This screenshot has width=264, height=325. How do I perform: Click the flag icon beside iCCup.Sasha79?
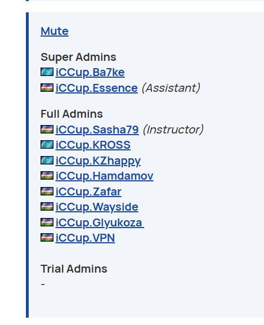47,129
